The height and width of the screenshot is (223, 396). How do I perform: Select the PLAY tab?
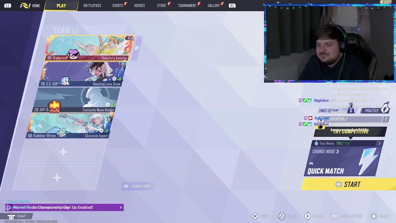(61, 6)
